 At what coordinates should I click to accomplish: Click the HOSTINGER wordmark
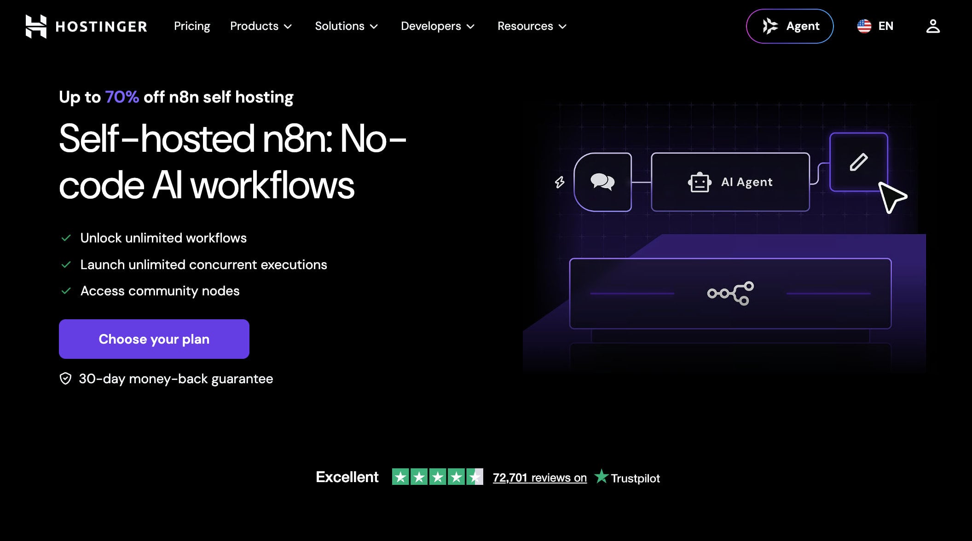click(101, 27)
